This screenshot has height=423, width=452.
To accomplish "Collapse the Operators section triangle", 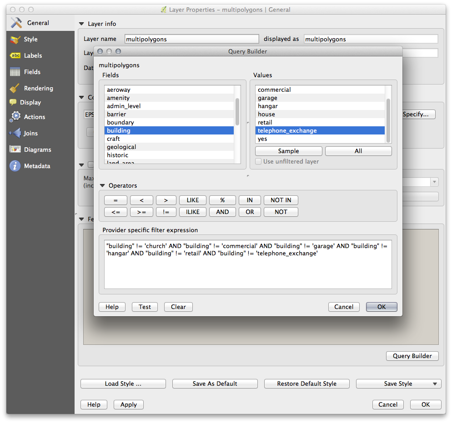I will click(103, 185).
